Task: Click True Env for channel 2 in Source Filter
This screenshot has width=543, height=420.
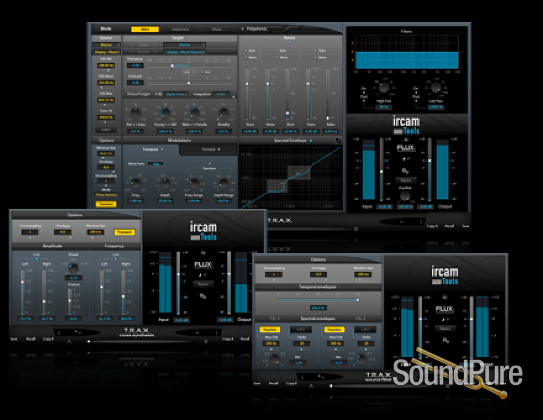Action: 334,329
